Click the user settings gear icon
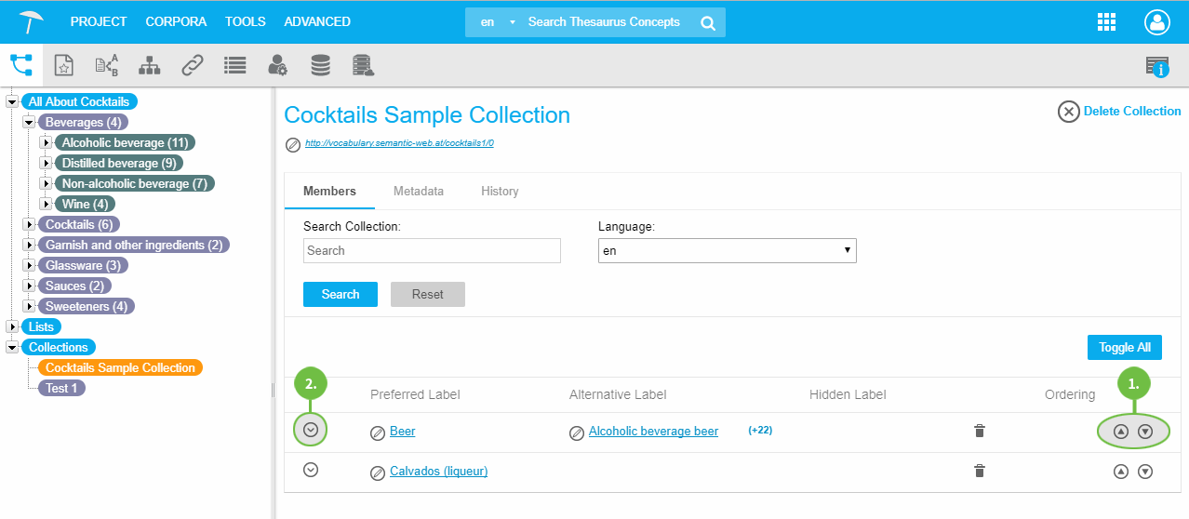This screenshot has width=1189, height=519. 277,65
